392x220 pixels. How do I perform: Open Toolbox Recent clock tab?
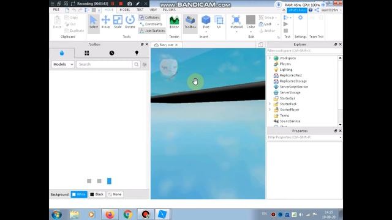click(111, 53)
